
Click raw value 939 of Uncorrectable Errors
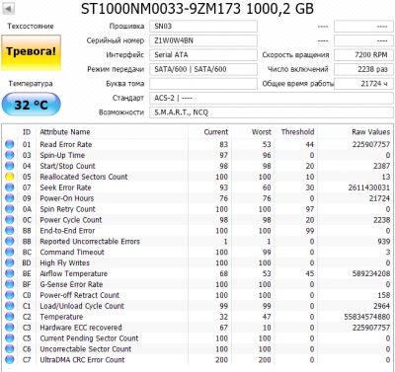tap(384, 242)
